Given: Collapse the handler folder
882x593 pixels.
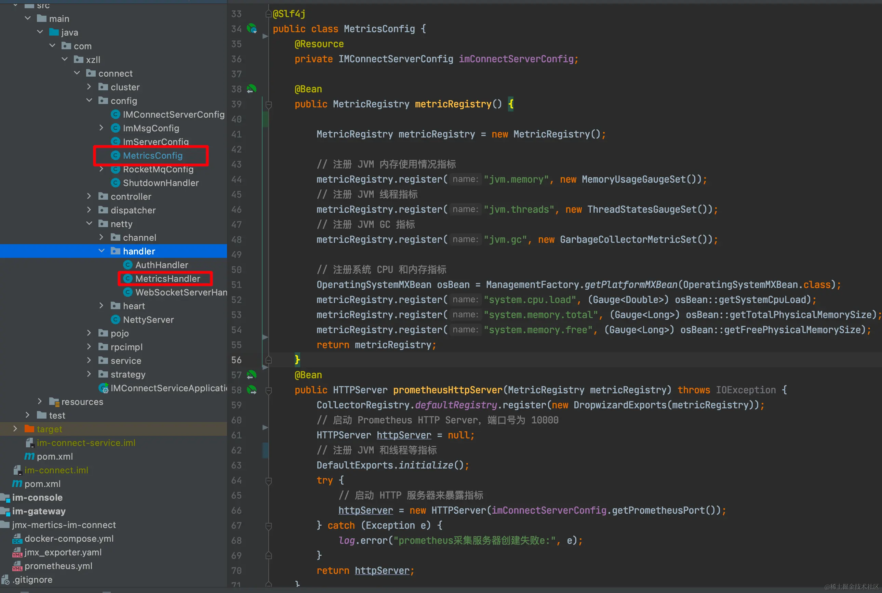Looking at the screenshot, I should (101, 251).
